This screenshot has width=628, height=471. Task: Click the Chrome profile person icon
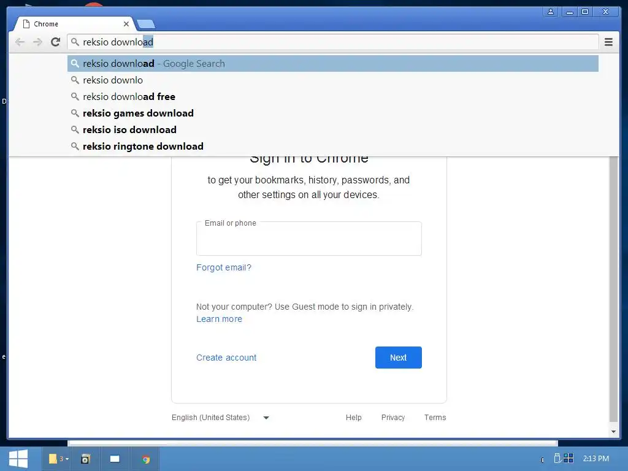[551, 12]
